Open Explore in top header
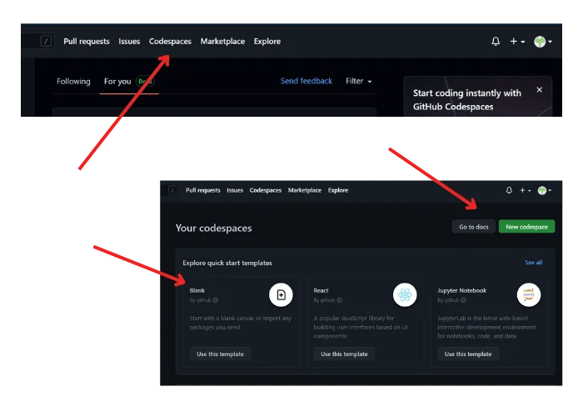This screenshot has height=417, width=583. pos(267,42)
